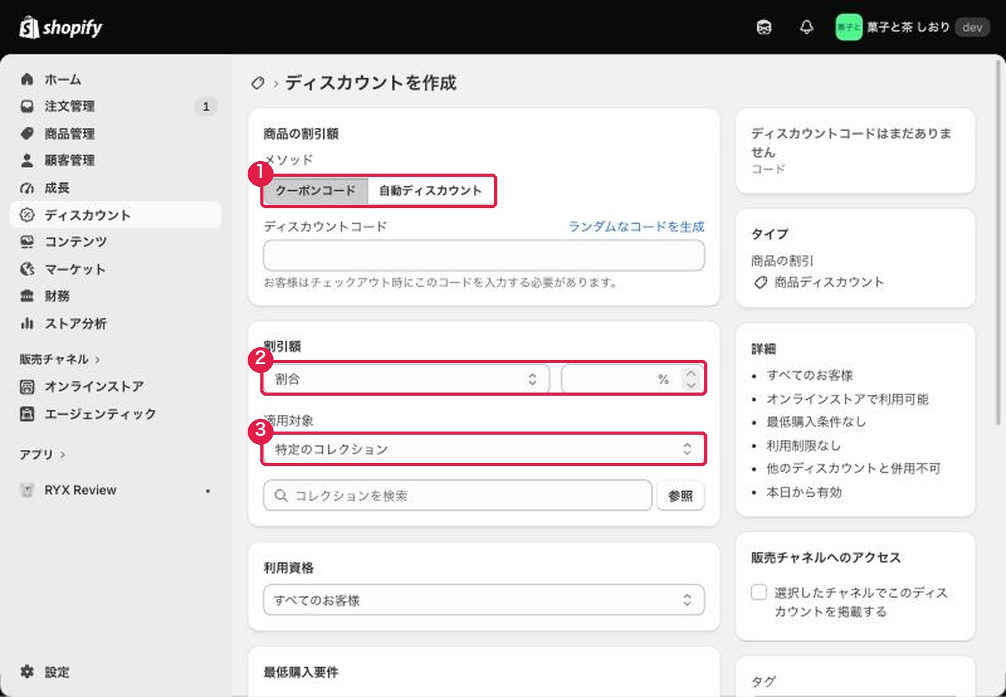Check 選択したチャネルでこのディスカウントを掲載する
1006x697 pixels.
[759, 592]
